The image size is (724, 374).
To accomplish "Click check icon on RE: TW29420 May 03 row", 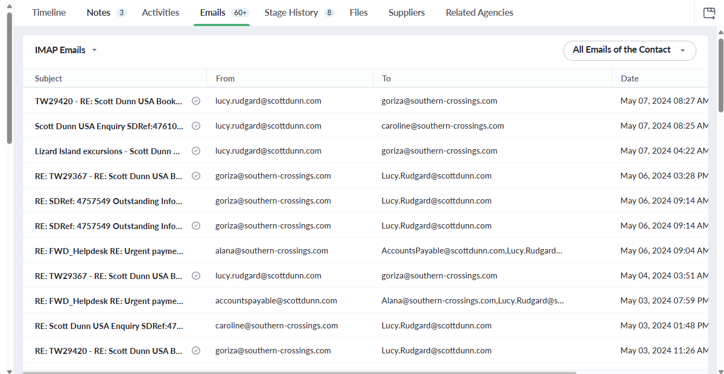I will tap(196, 351).
